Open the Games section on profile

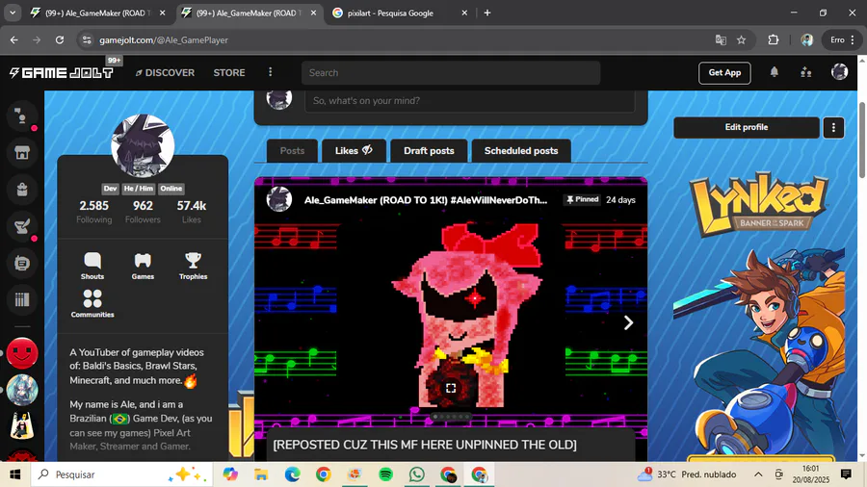click(143, 266)
